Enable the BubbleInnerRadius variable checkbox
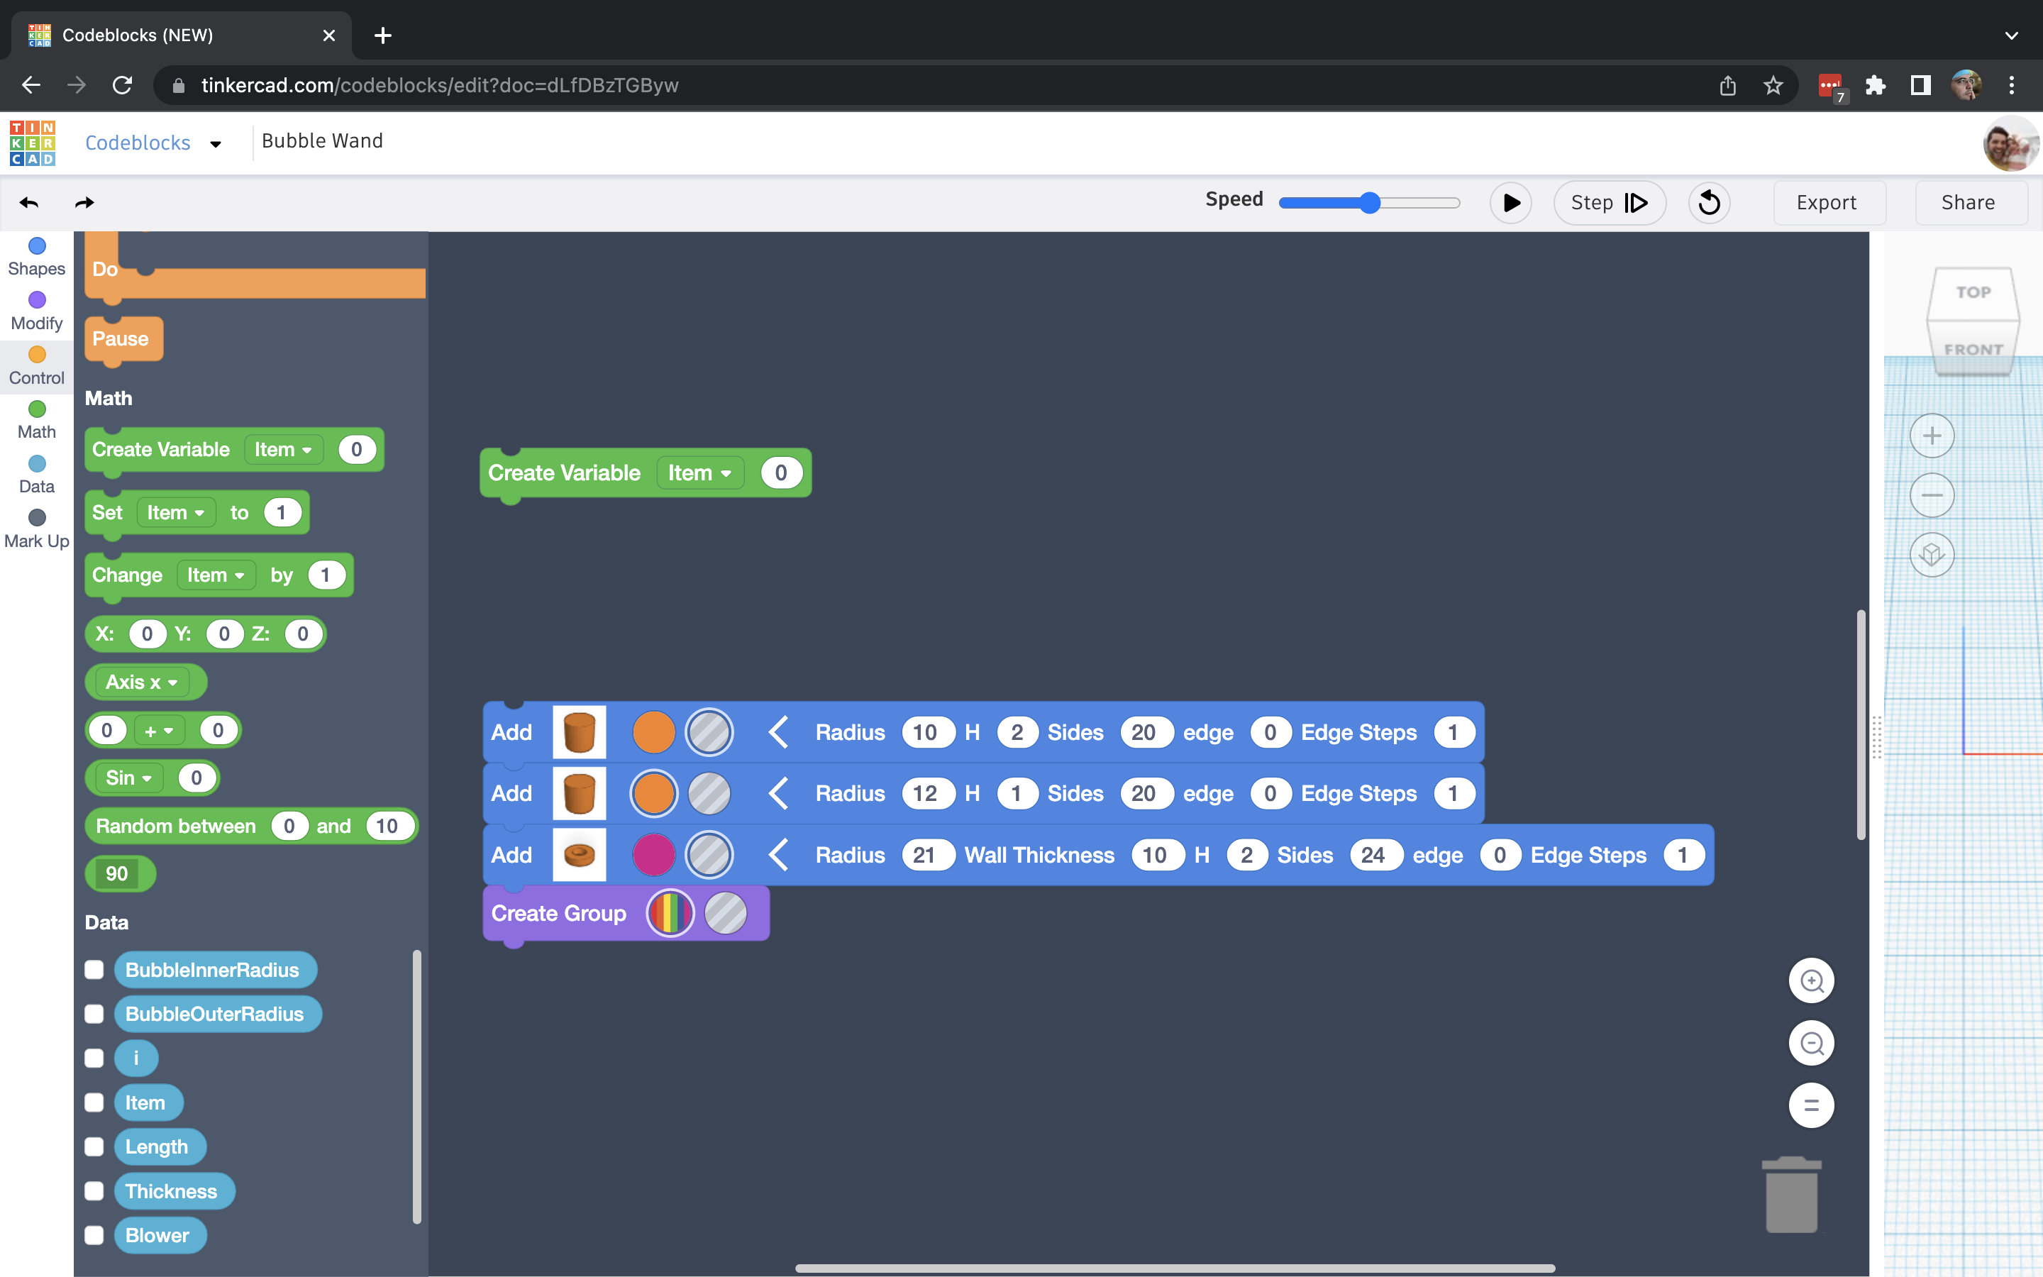 [x=94, y=970]
